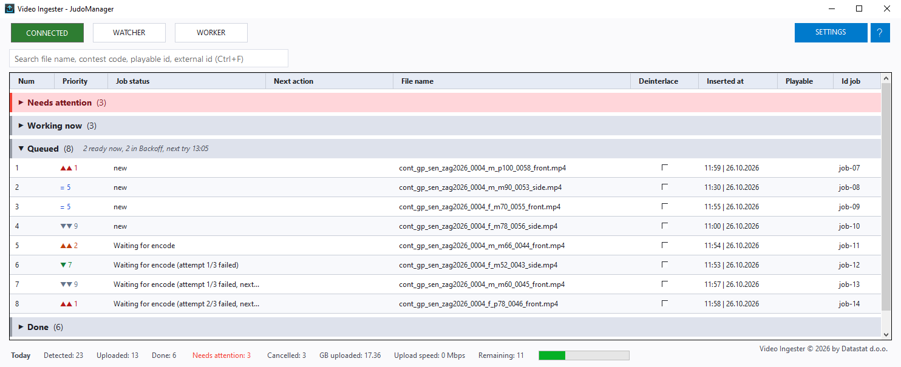Sort by the File name column header
Screen dimensions: 901x367
tap(512, 81)
